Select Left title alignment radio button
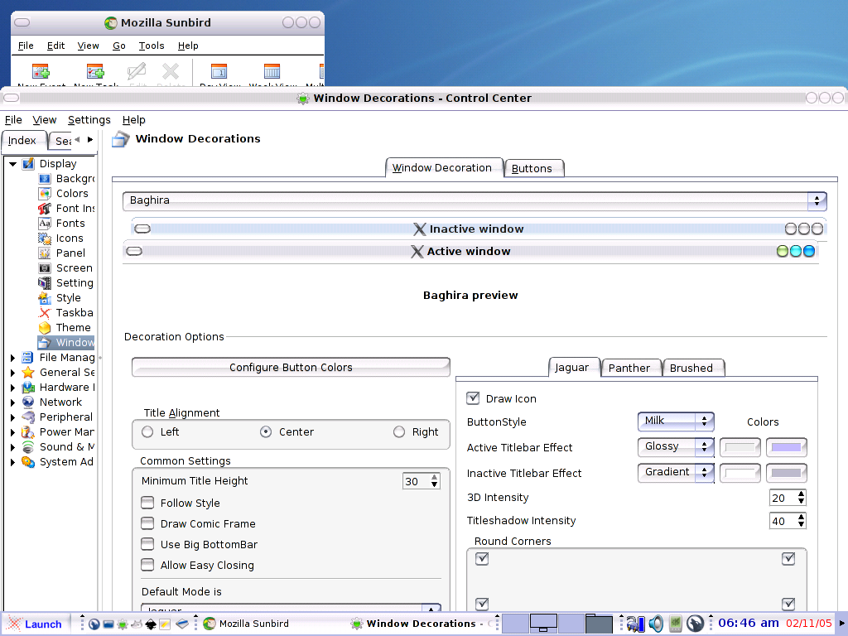 [147, 431]
